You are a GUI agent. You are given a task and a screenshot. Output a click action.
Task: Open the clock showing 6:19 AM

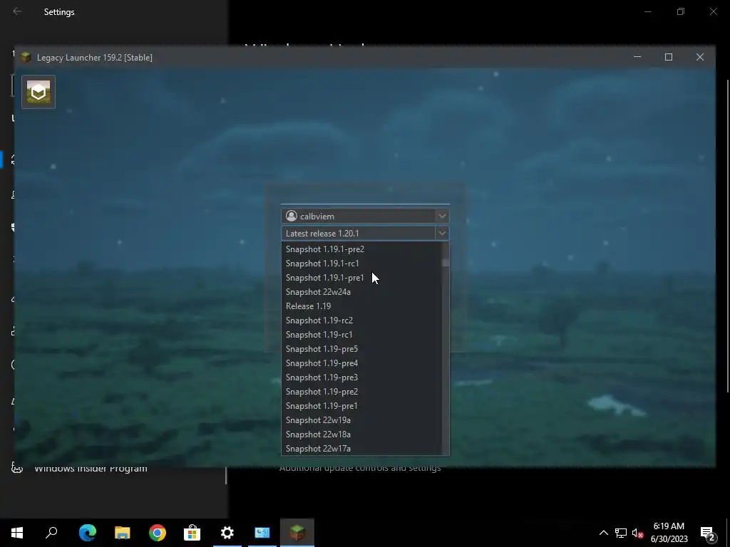pos(669,533)
